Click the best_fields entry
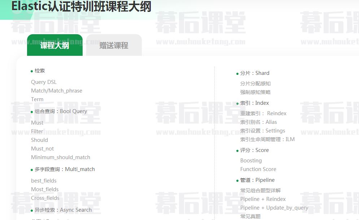This screenshot has width=359, height=220. tap(44, 181)
